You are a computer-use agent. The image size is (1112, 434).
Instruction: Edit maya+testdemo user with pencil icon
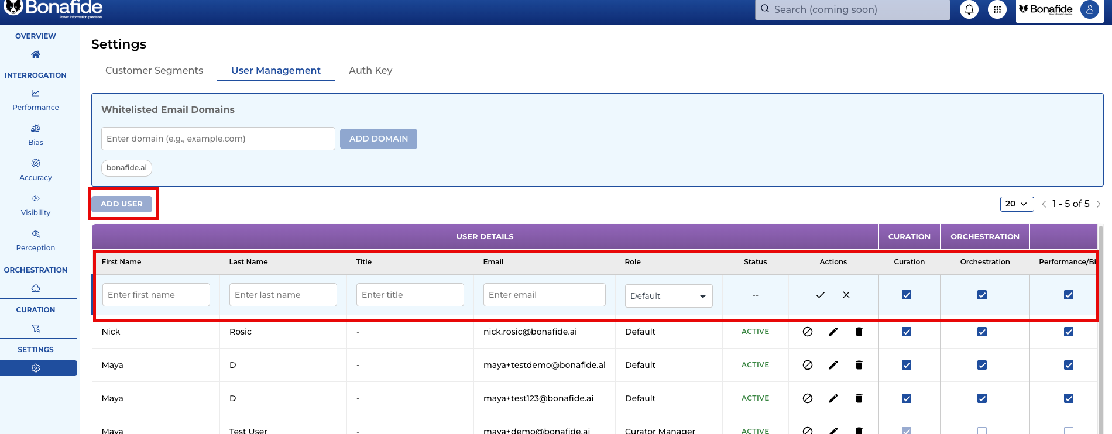tap(833, 365)
